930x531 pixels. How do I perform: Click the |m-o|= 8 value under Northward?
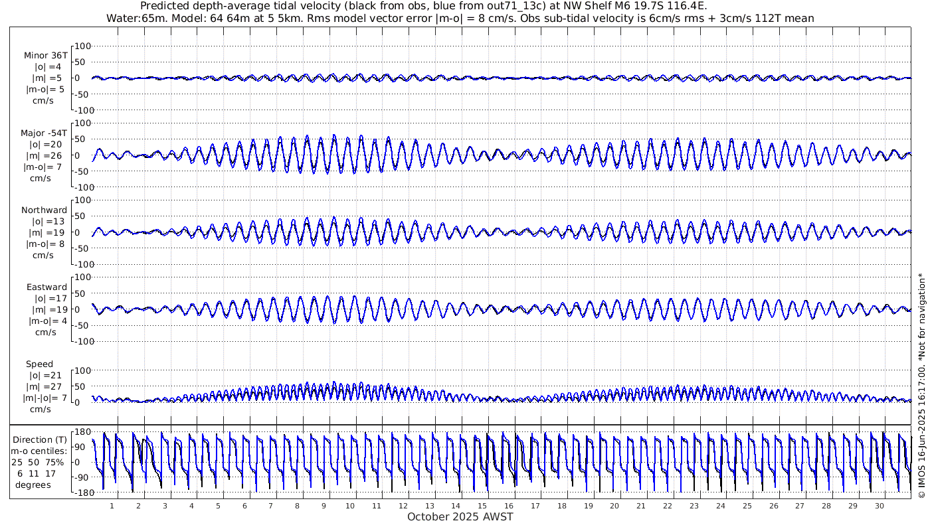pyautogui.click(x=45, y=244)
